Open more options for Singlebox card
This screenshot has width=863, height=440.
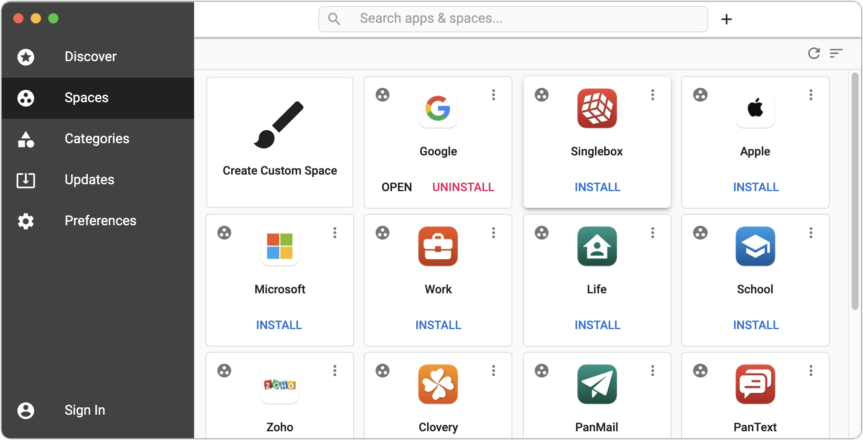click(653, 95)
